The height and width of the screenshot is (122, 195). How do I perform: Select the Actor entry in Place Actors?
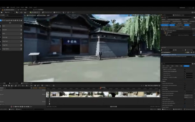(x=12, y=26)
